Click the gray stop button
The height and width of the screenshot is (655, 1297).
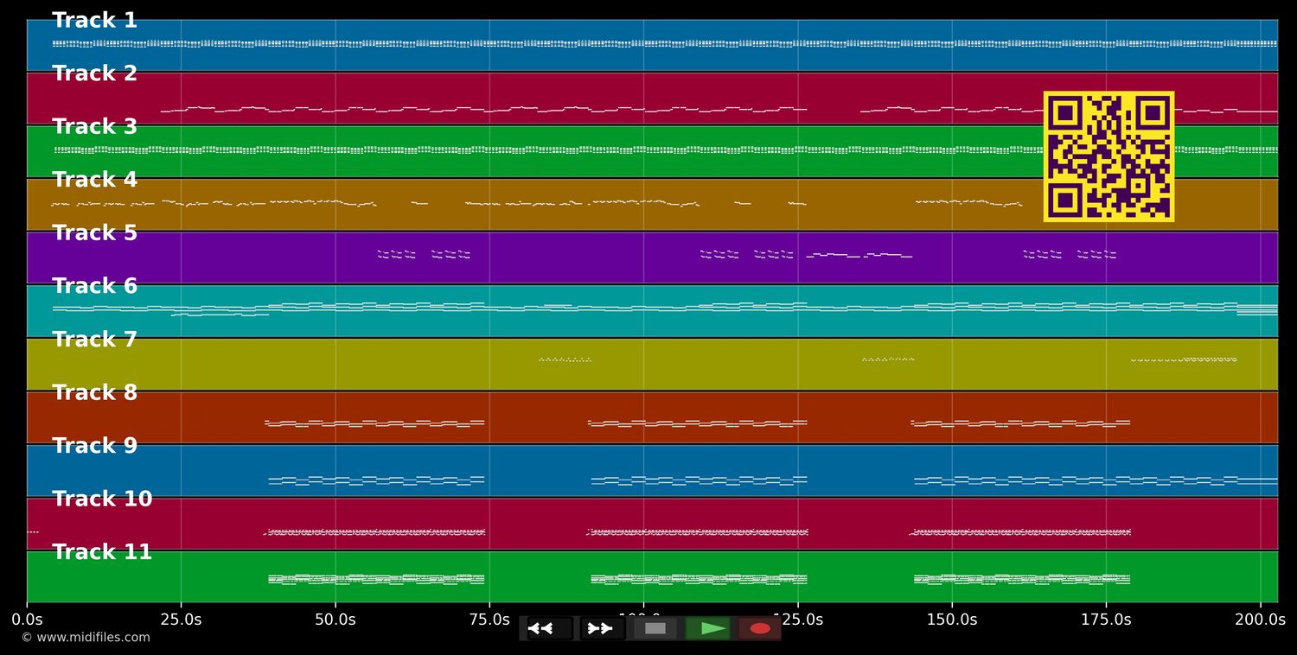(655, 628)
